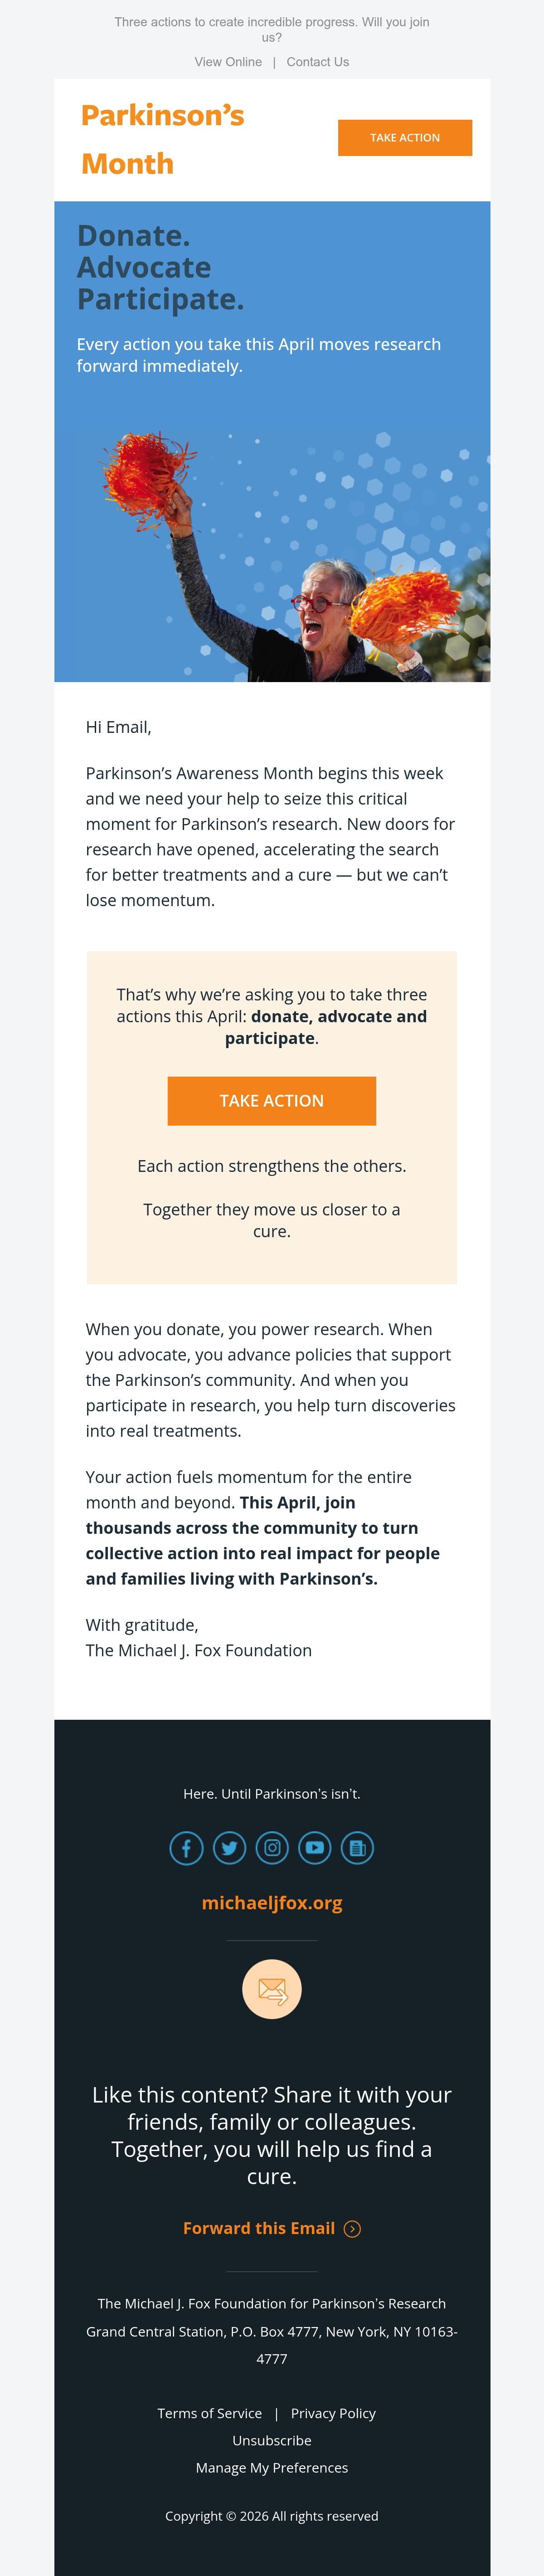The width and height of the screenshot is (544, 2576).
Task: Open Terms of Service
Action: [210, 2413]
